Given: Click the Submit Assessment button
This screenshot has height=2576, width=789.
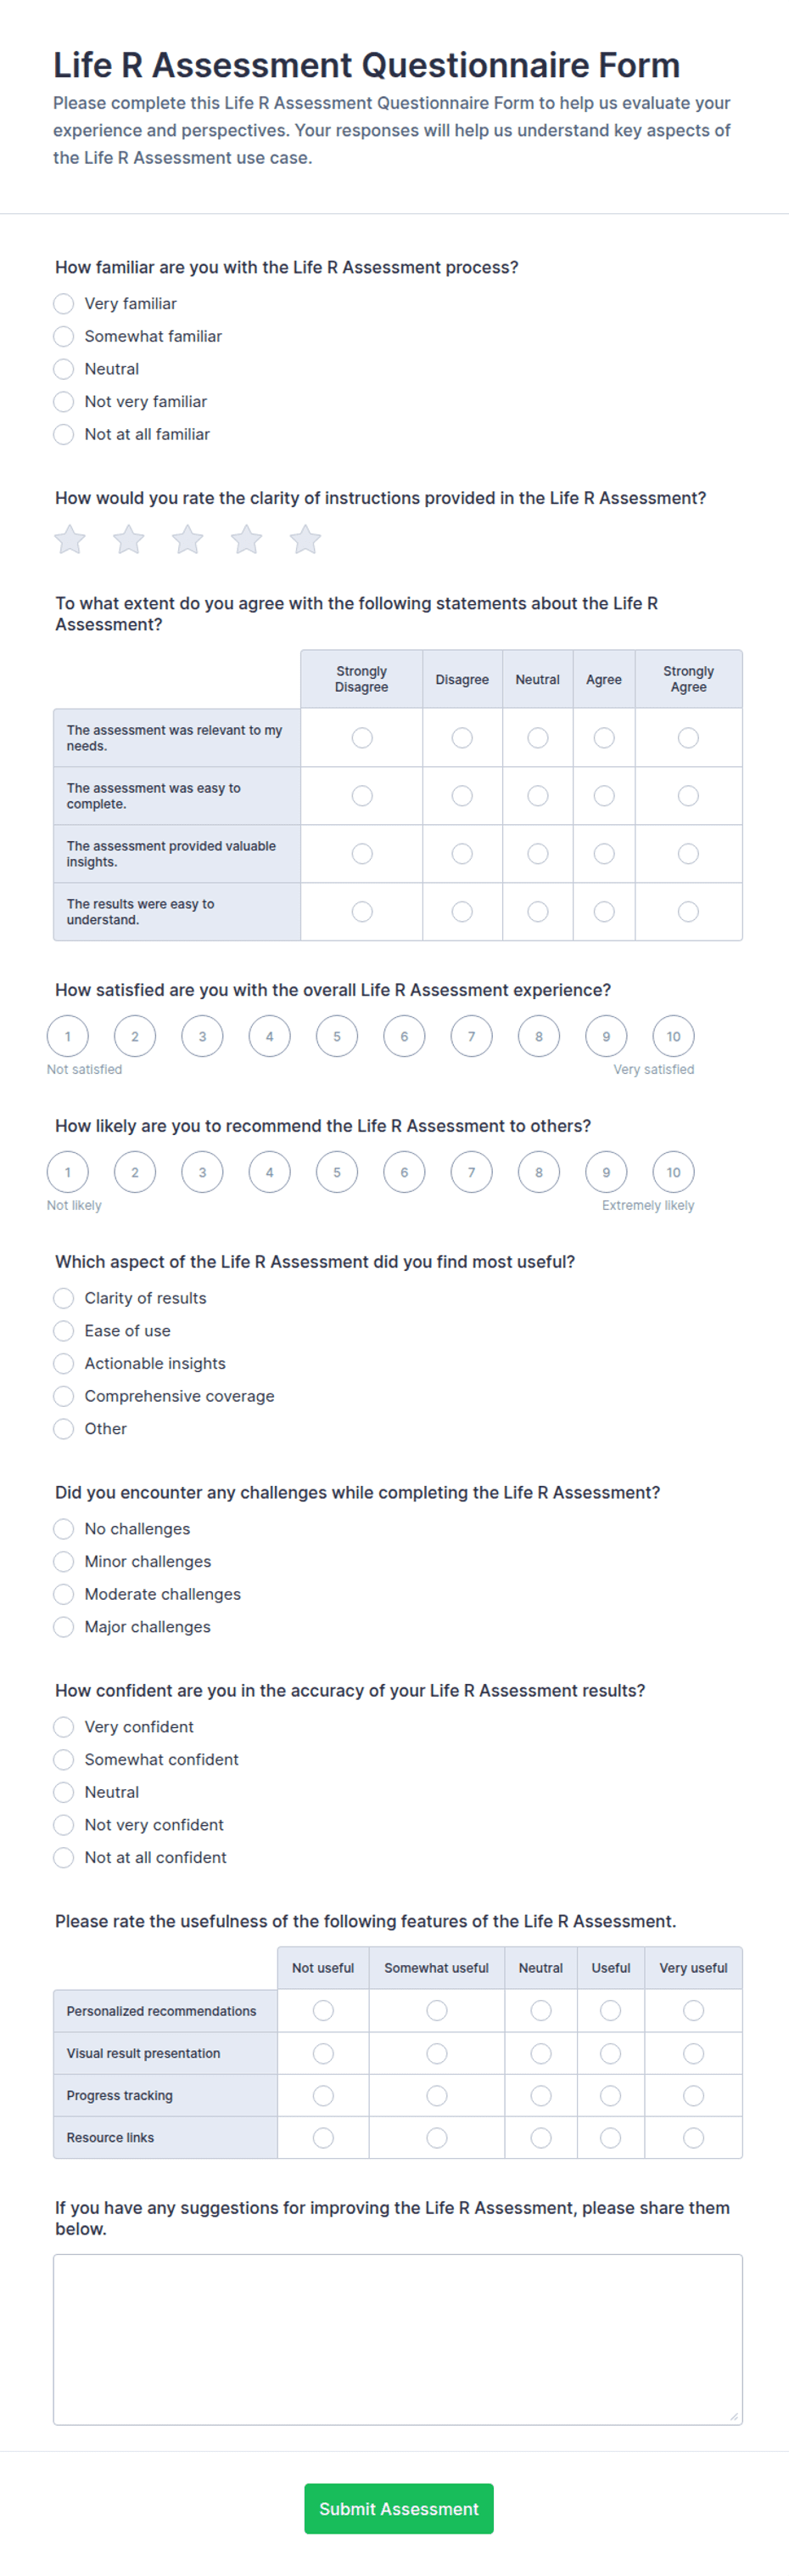Looking at the screenshot, I should (399, 2508).
